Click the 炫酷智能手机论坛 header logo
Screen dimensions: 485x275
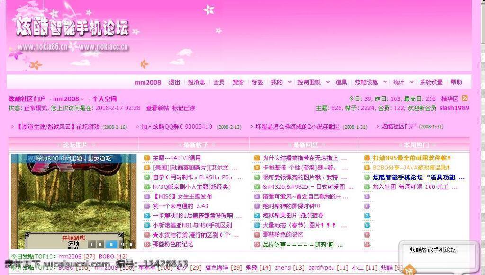(72, 28)
